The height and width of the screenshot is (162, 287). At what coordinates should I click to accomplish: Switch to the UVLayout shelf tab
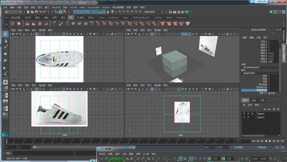[x=181, y=17]
